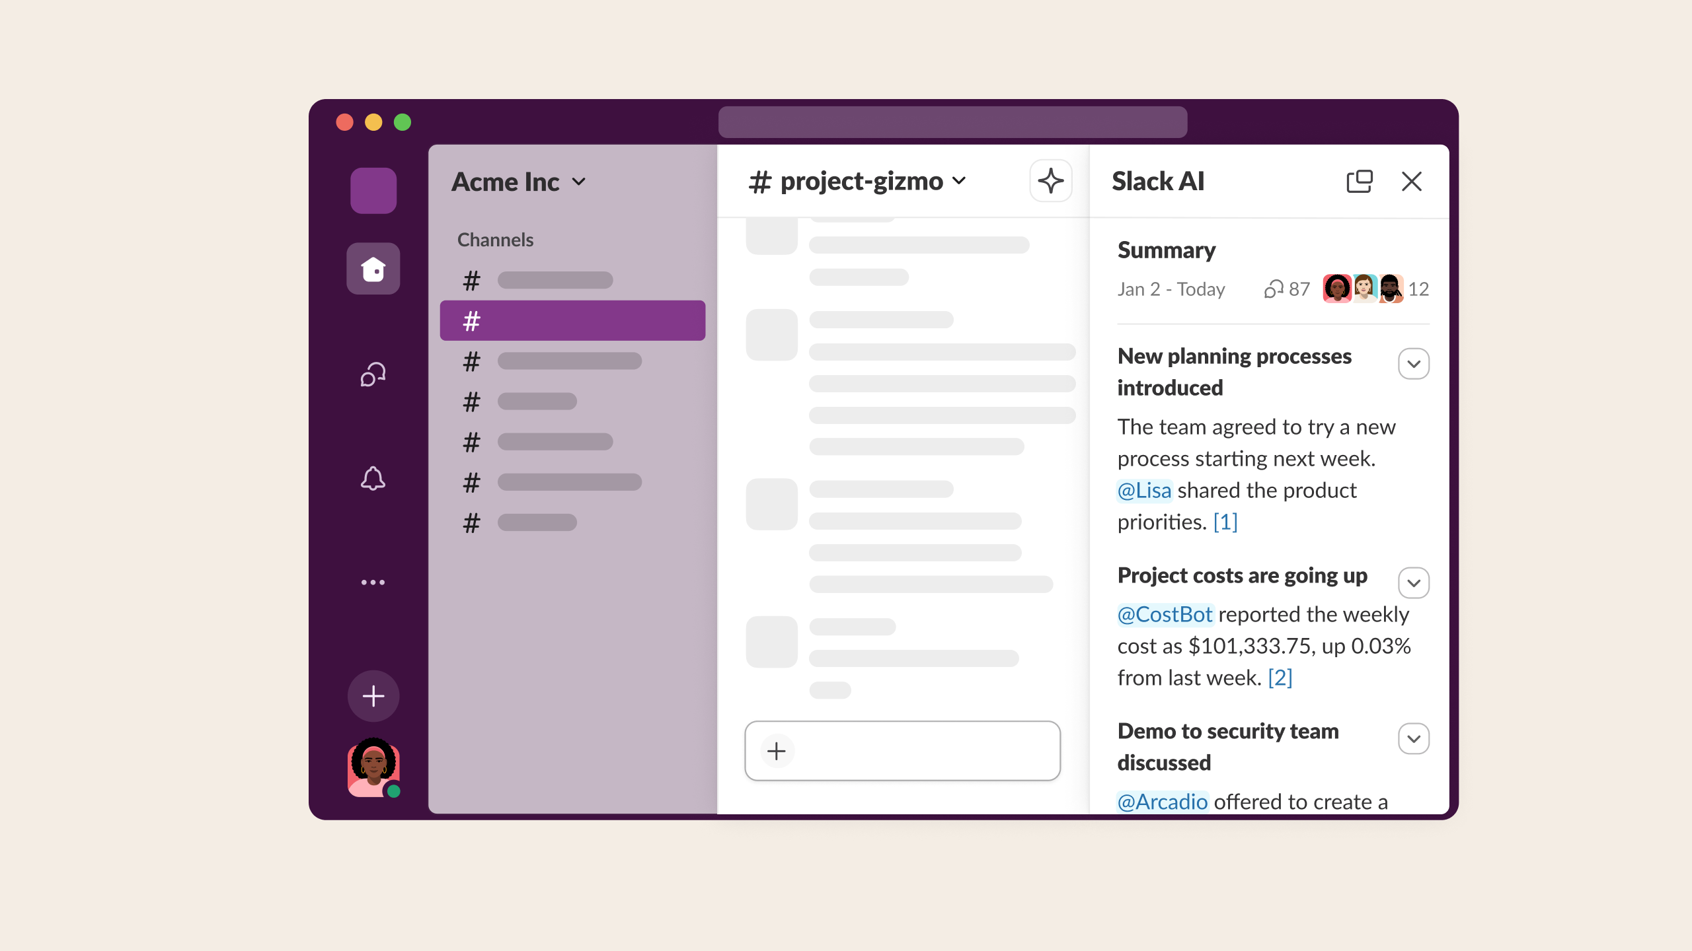
Task: Click the speech bubble/activity icon
Action: coord(373,374)
